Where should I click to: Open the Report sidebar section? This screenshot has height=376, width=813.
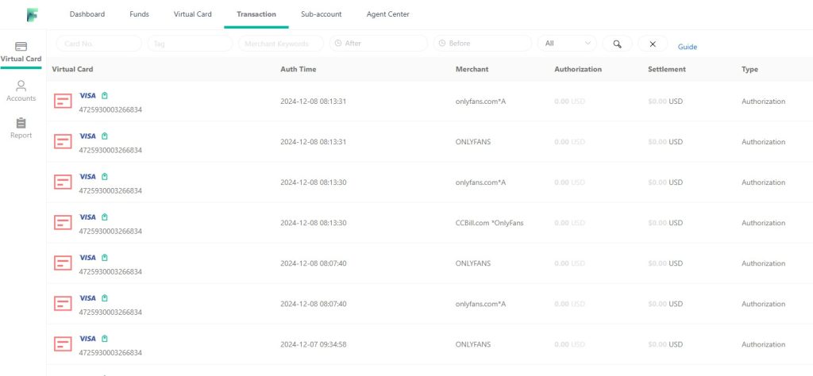tap(21, 129)
